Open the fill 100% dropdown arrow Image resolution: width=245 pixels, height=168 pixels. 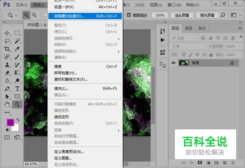(240, 55)
